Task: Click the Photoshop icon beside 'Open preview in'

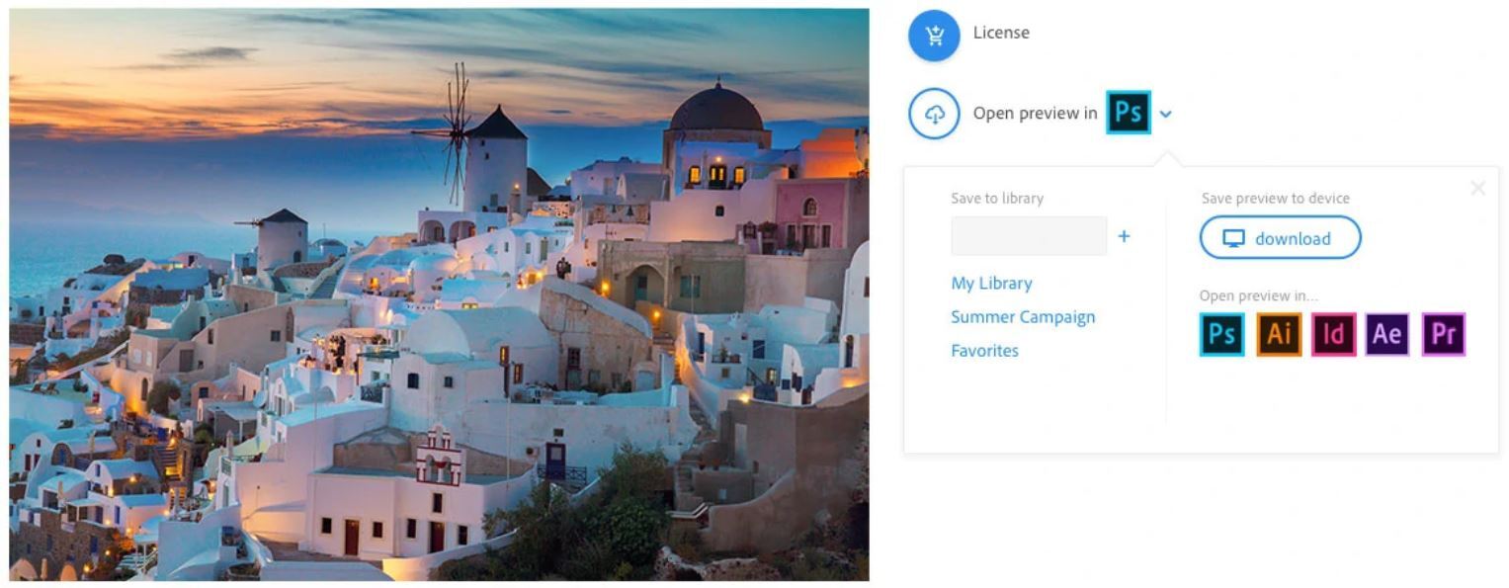Action: [x=1129, y=112]
